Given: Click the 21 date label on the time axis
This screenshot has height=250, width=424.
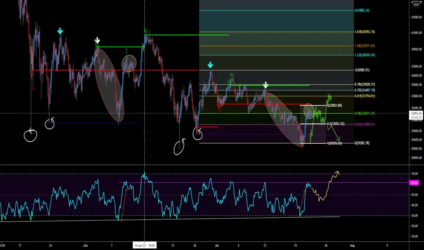Looking at the screenshot, I should tap(173, 245).
